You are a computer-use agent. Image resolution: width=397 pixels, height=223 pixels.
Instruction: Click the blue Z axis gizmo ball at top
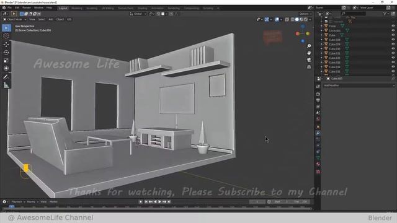tap(303, 26)
